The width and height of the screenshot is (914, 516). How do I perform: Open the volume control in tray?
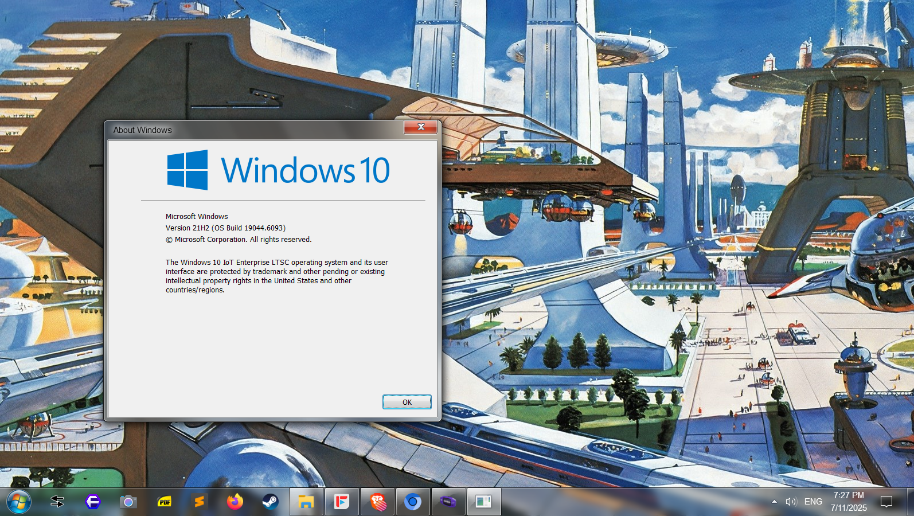pyautogui.click(x=791, y=502)
